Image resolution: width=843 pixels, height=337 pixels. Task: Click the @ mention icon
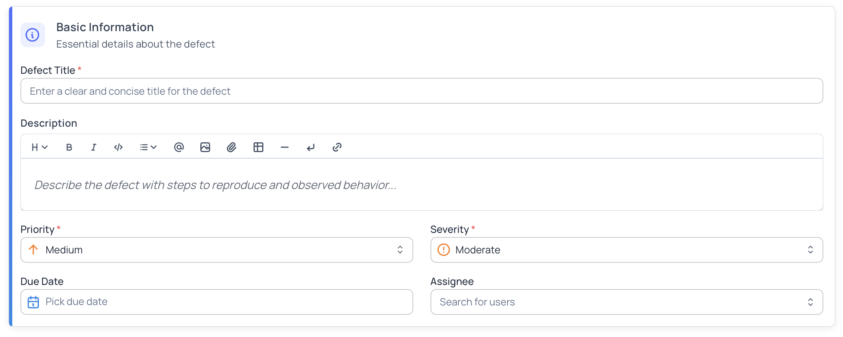pyautogui.click(x=179, y=147)
